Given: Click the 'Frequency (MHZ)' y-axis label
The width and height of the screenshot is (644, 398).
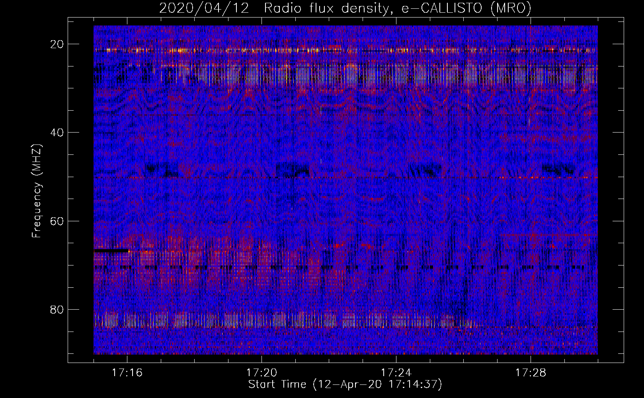Looking at the screenshot, I should [x=37, y=191].
